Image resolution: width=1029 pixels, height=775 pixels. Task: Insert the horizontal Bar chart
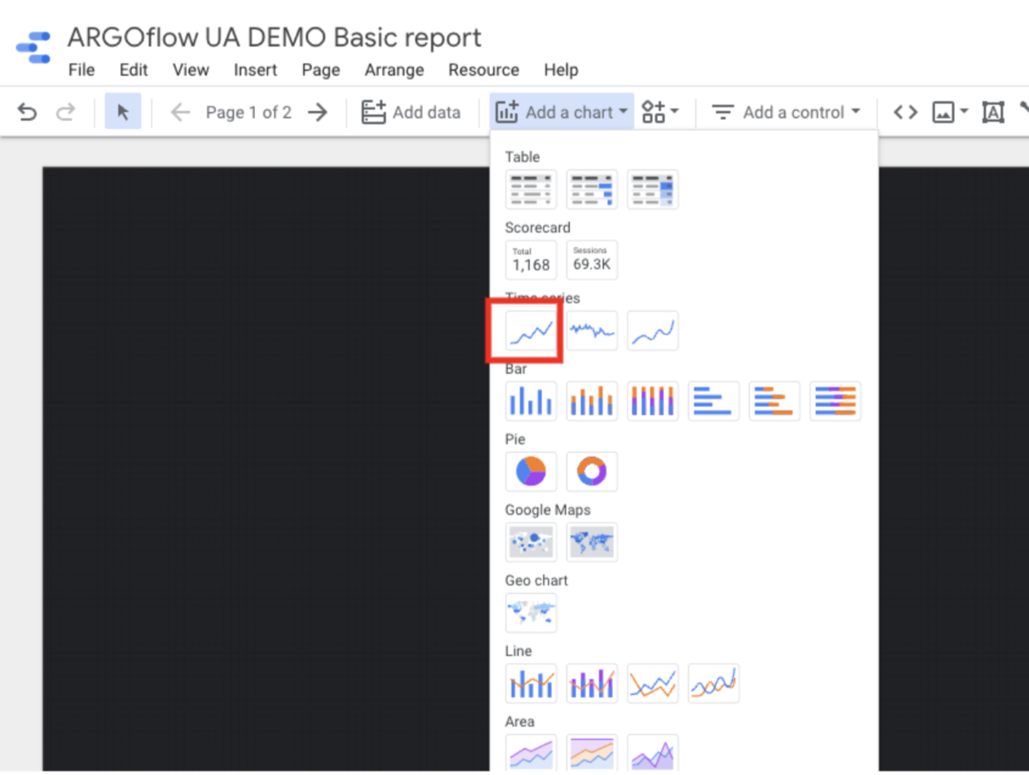(713, 401)
